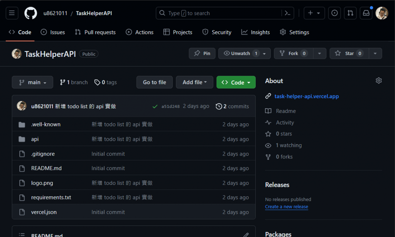Go to the GitHub homepage logo
Viewport: 395px width, 237px height.
[30, 13]
